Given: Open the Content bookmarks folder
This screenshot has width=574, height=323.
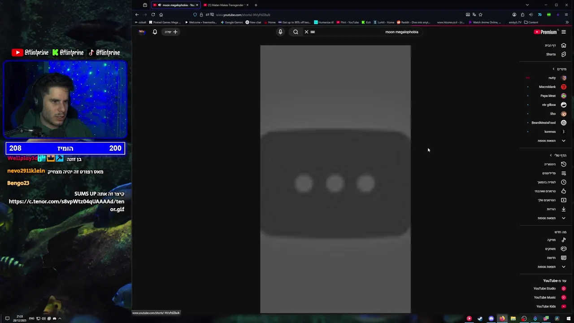Looking at the screenshot, I should pyautogui.click(x=531, y=22).
